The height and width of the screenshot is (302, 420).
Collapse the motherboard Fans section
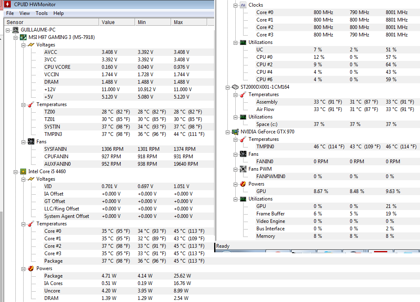point(23,142)
